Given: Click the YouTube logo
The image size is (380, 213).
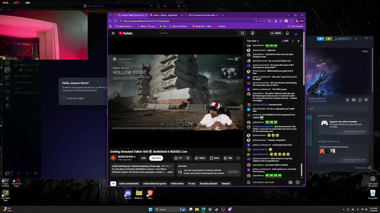Looking at the screenshot, I should (126, 33).
